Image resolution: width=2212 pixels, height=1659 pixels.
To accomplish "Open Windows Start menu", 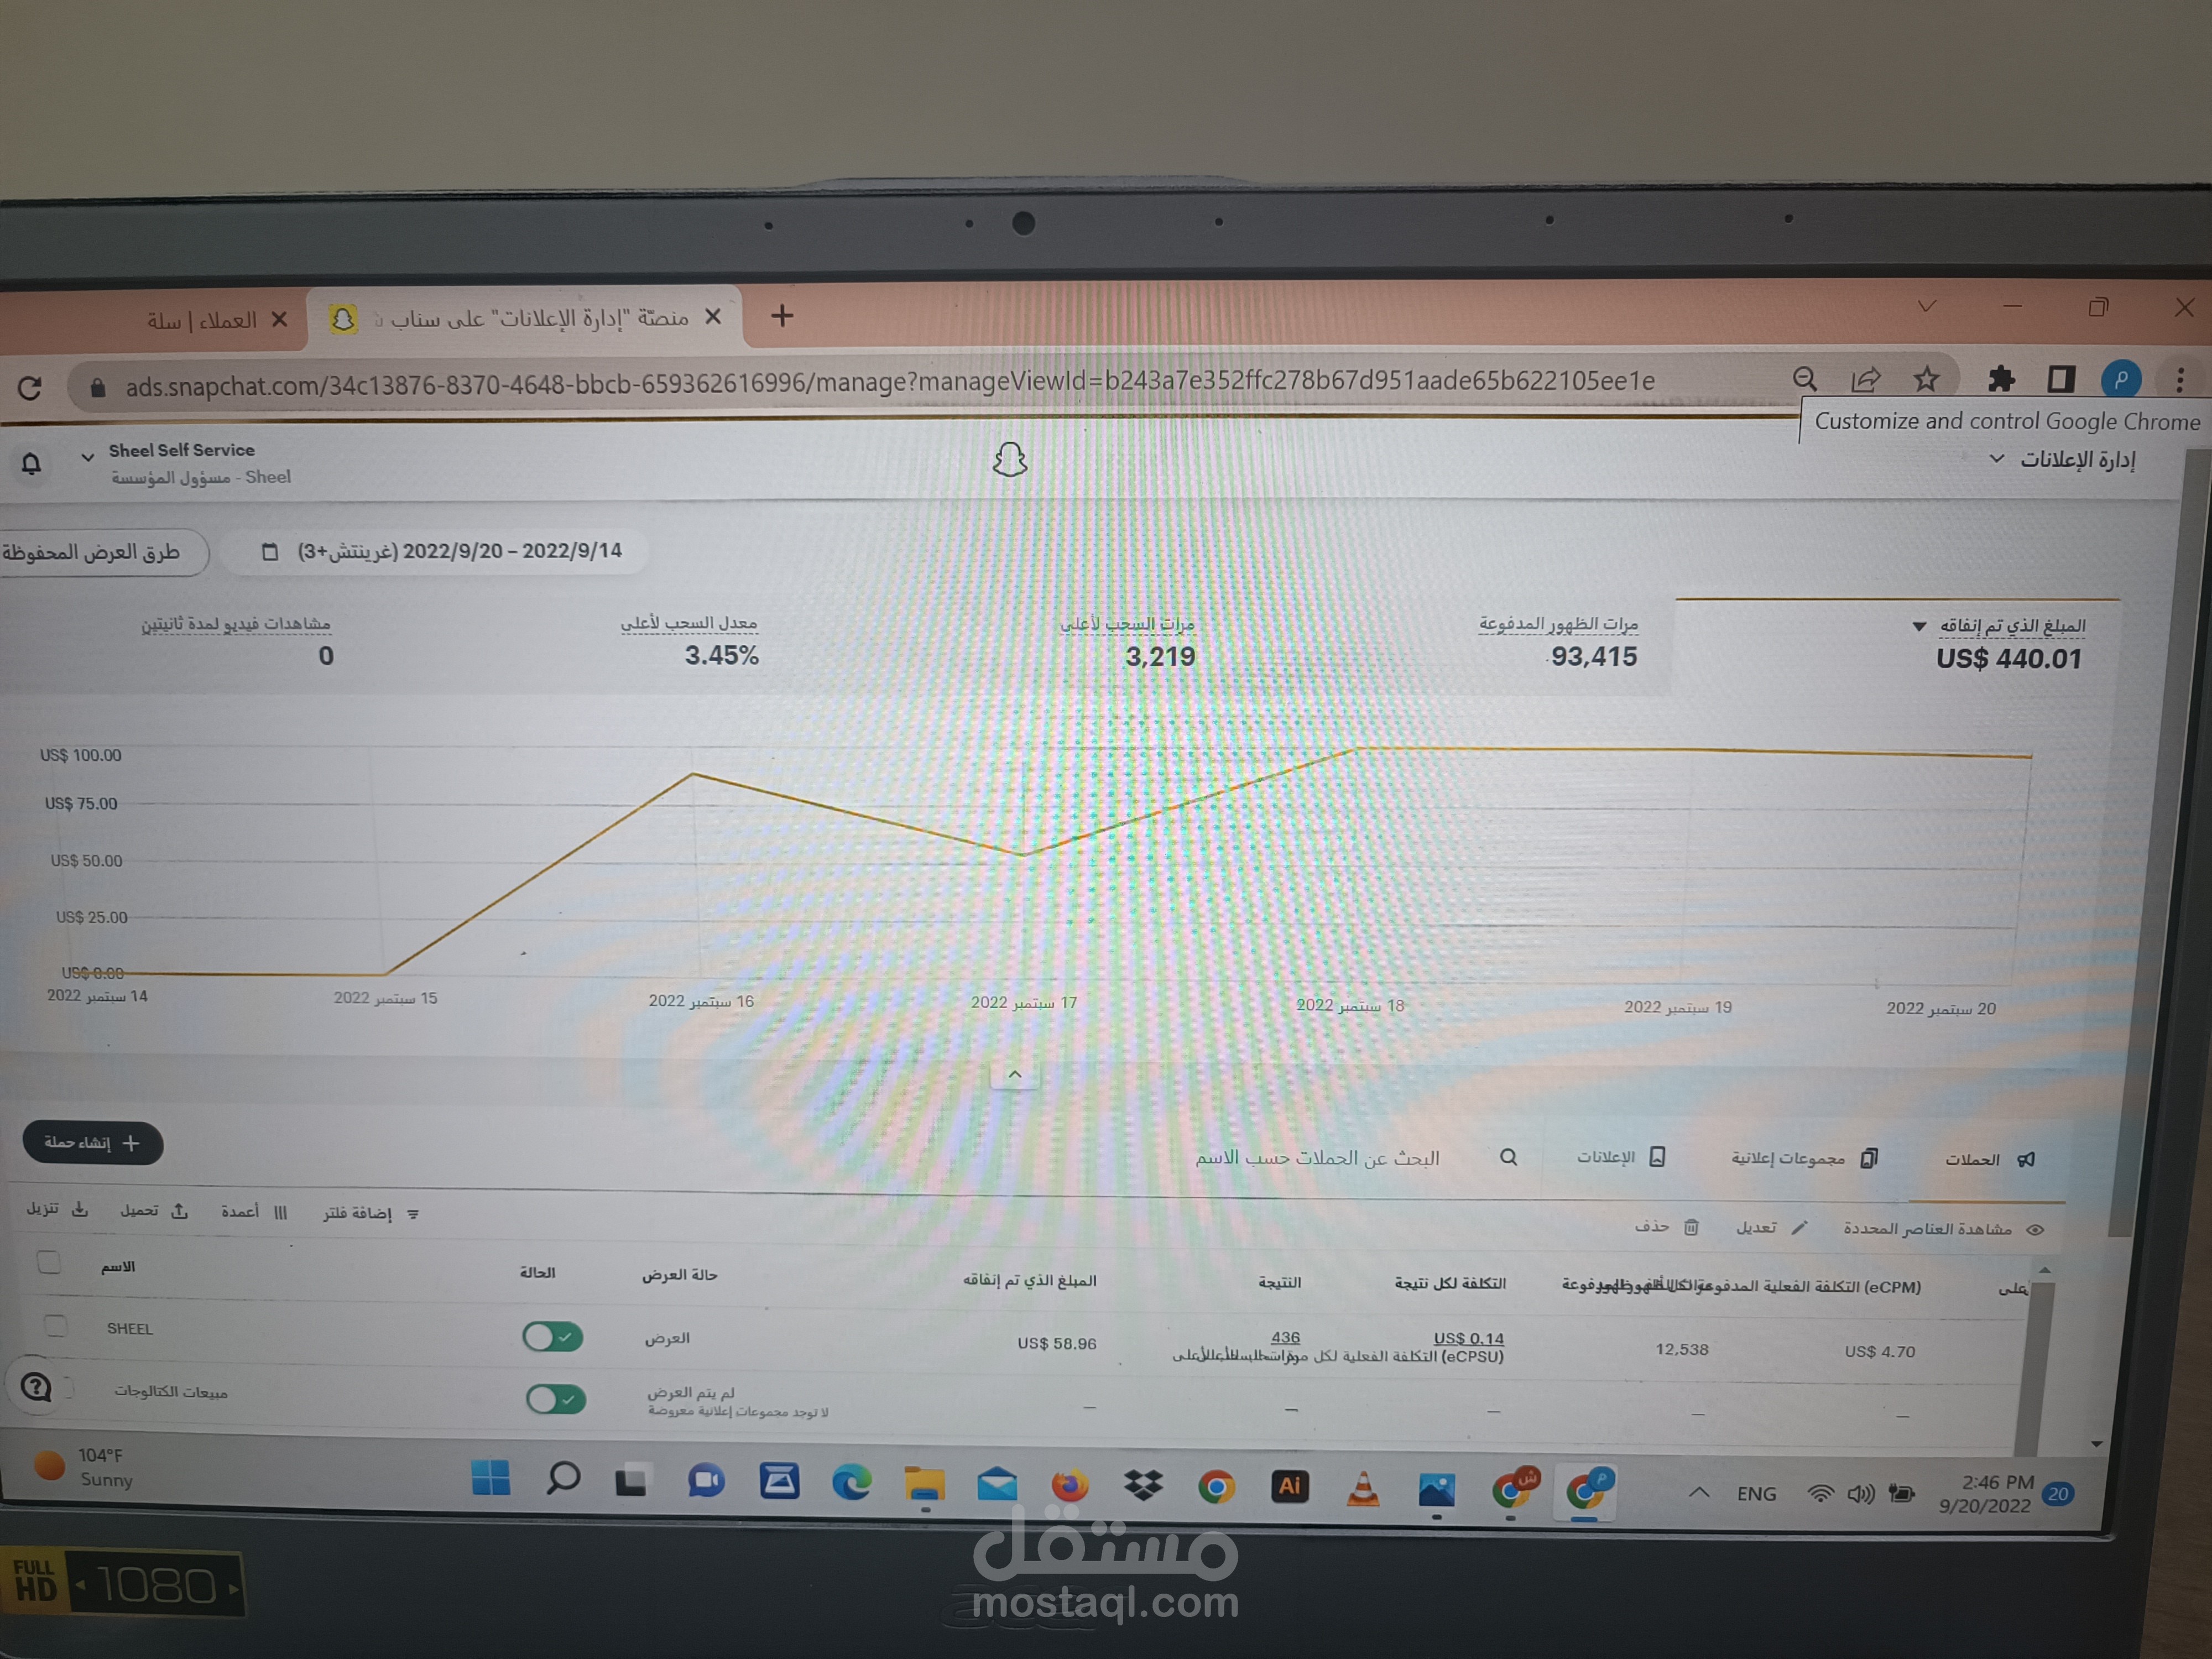I will 490,1478.
